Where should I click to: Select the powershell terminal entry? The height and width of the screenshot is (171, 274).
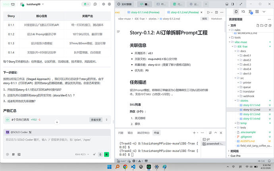tap(213, 144)
